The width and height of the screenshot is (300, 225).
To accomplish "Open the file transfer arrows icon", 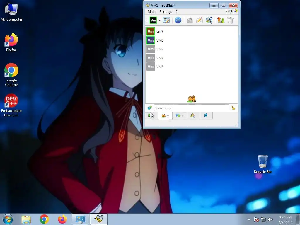I will tap(221, 20).
